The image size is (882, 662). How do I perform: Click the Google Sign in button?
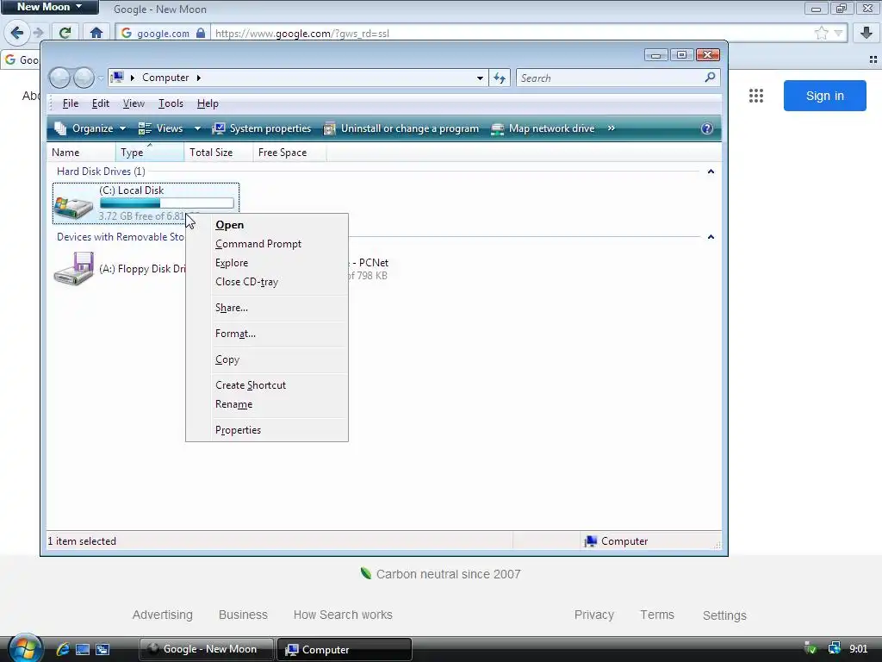(x=824, y=96)
